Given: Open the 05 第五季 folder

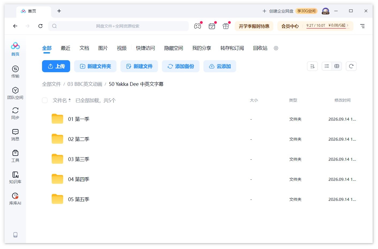Looking at the screenshot, I should (79, 199).
